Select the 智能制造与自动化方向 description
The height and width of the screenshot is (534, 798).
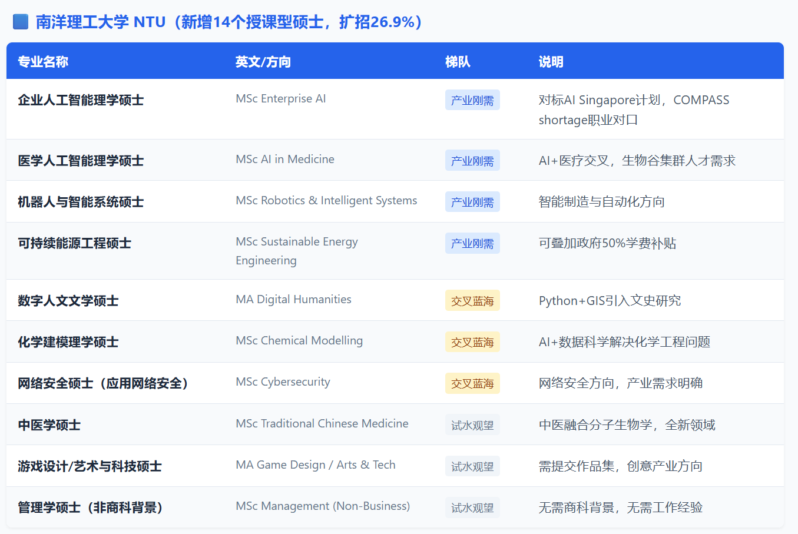point(602,202)
